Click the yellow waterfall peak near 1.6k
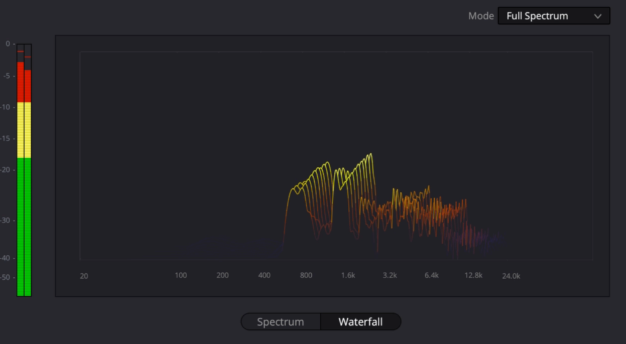 [x=370, y=156]
